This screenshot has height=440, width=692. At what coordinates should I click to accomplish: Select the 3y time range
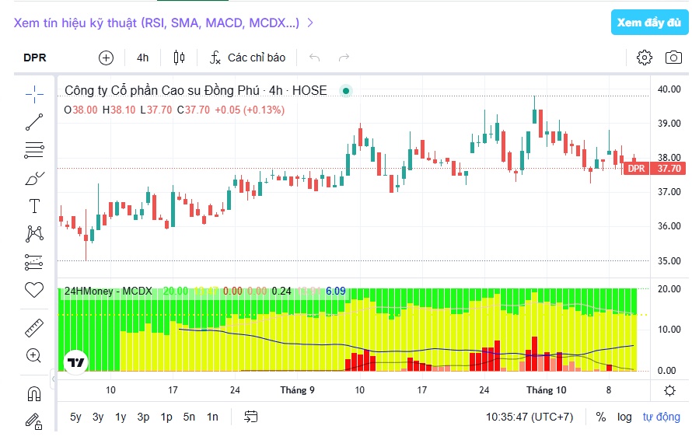point(98,417)
